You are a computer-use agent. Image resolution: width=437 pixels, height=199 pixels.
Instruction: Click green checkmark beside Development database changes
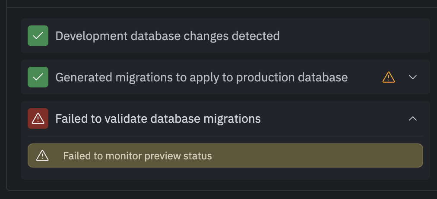pos(38,36)
